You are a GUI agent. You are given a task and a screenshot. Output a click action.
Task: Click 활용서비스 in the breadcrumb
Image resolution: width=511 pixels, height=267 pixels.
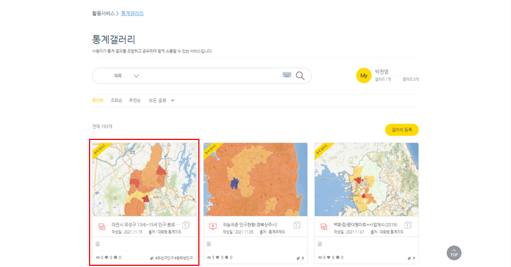pos(103,13)
